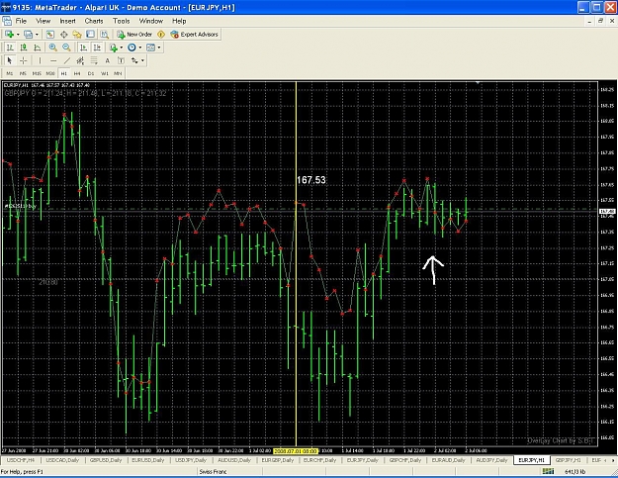Select the M30 timeframe button
618x478 pixels.
(50, 73)
